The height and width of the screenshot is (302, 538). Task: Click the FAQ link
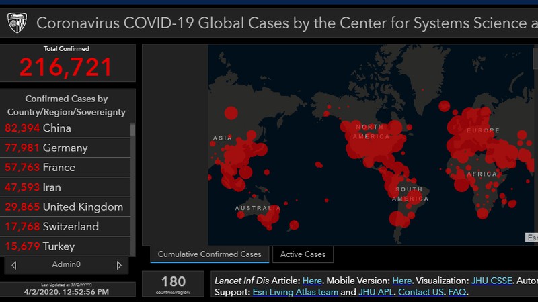click(x=457, y=292)
